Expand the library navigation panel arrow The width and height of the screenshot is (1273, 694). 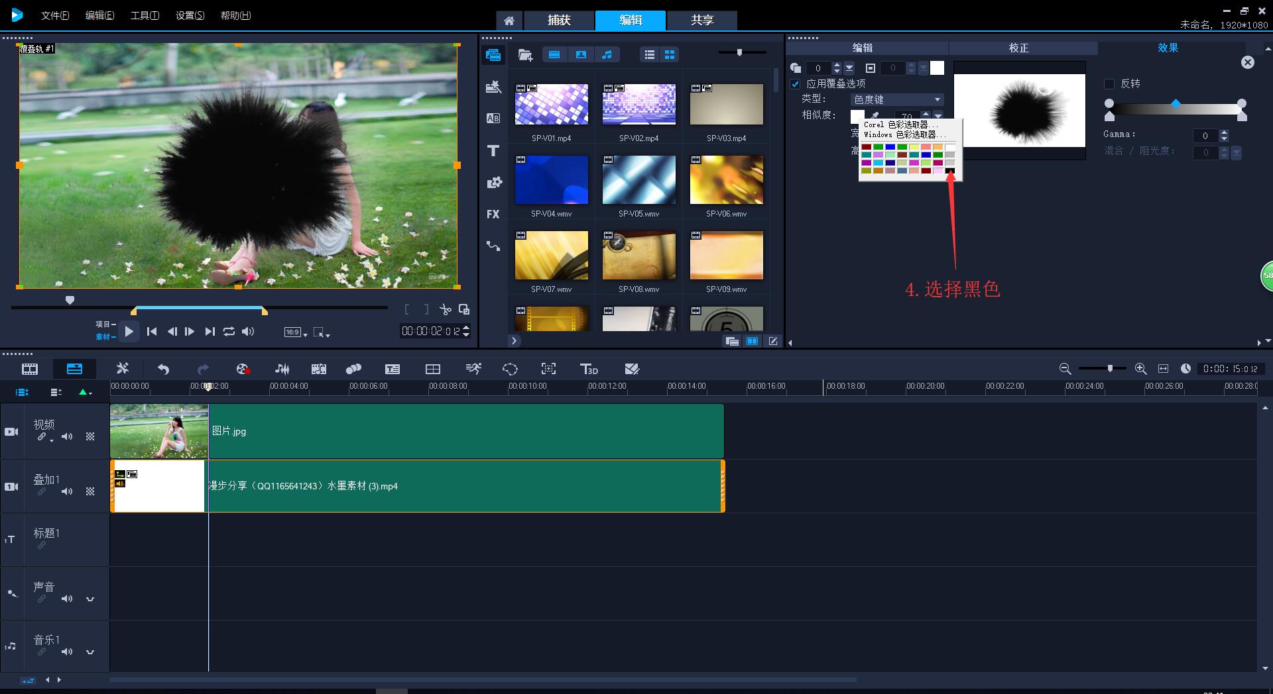coord(514,340)
